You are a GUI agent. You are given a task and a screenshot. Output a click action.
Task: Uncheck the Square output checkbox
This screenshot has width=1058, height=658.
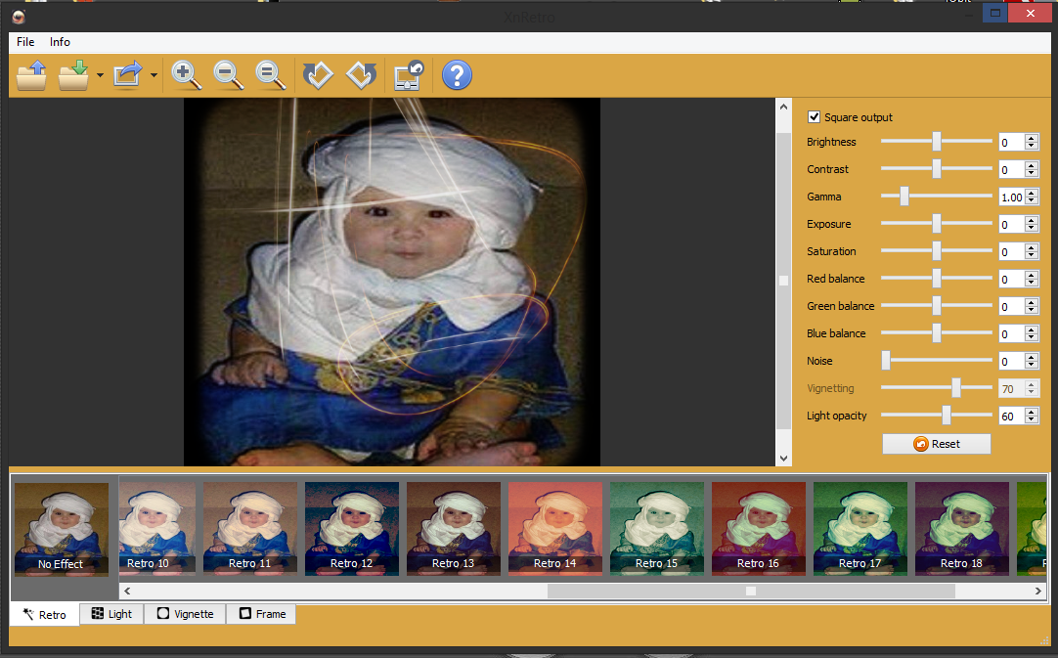[814, 117]
